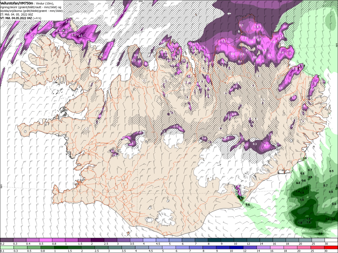Click green scale swatch between 0.1 and 0.3
Viewport: 338px width, 253px height.
point(7,247)
